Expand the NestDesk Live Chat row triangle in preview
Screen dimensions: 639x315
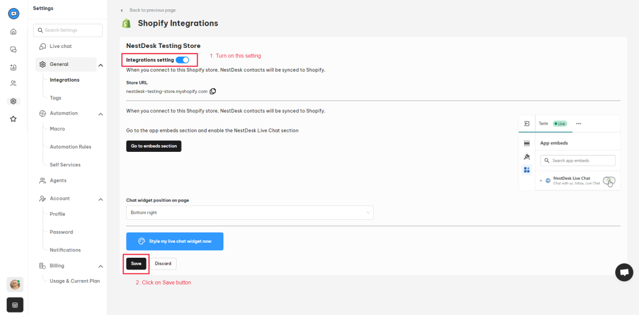click(x=541, y=181)
